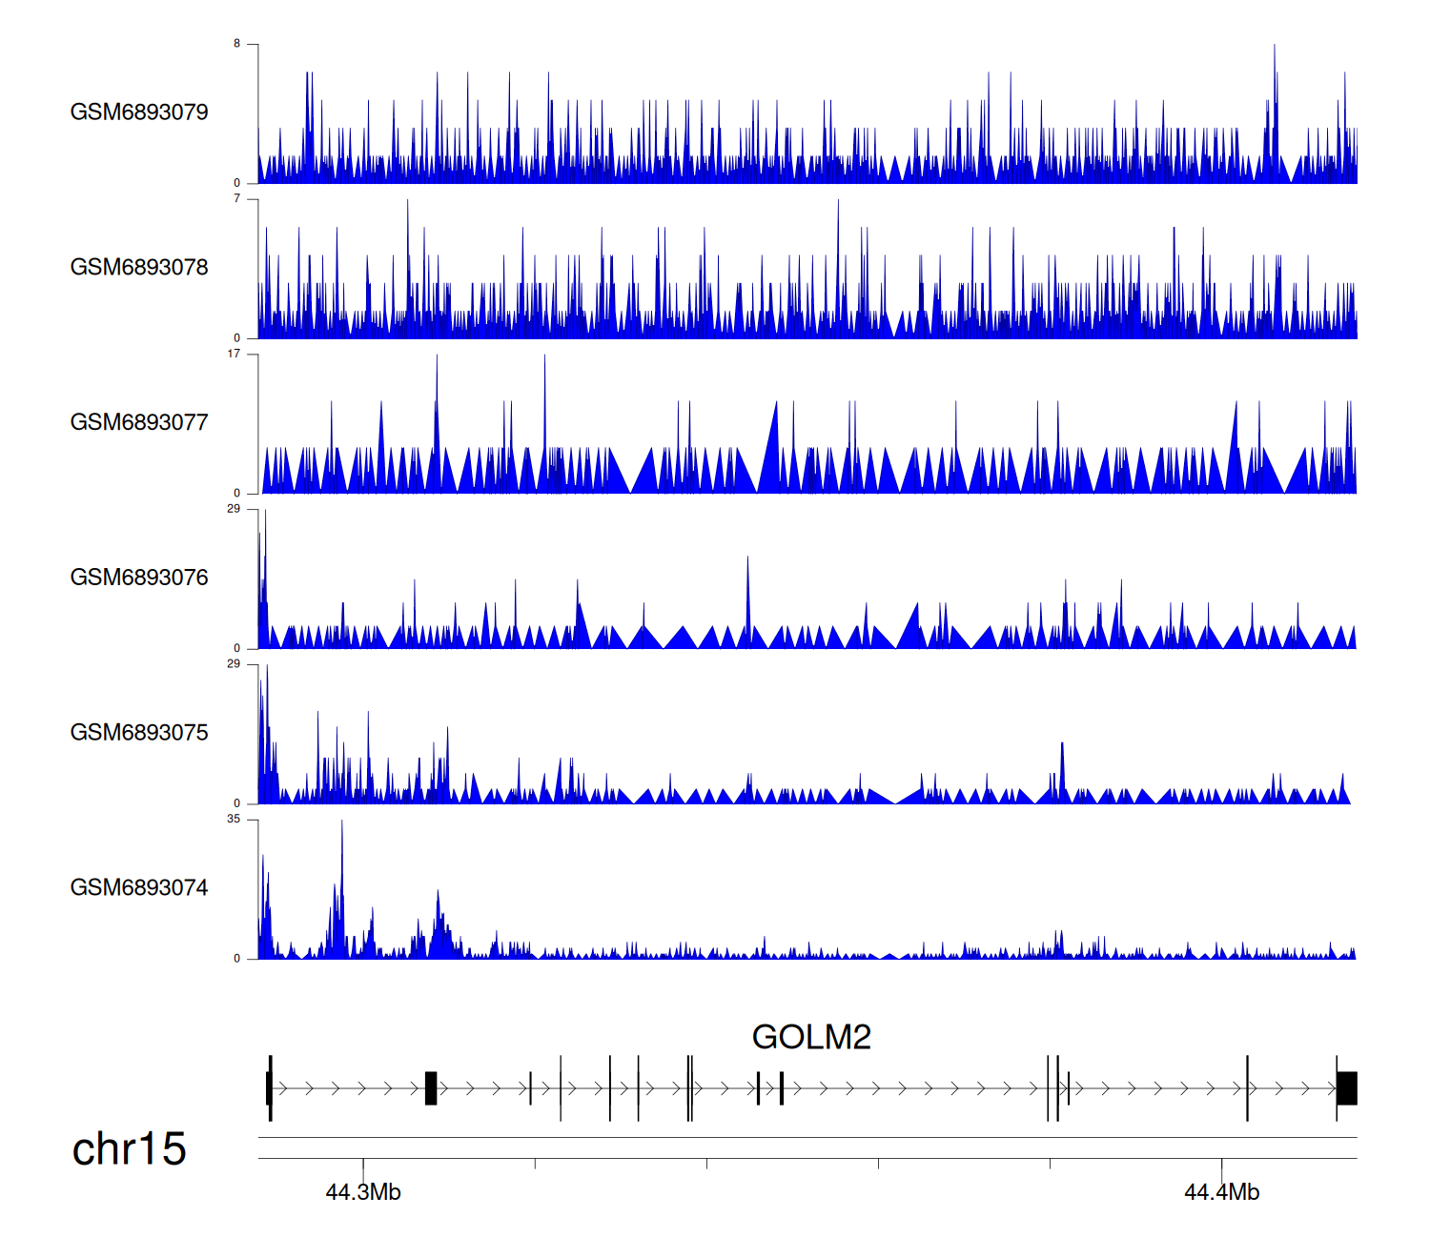
Task: Click the GSM6893079 track label
Action: (x=139, y=112)
